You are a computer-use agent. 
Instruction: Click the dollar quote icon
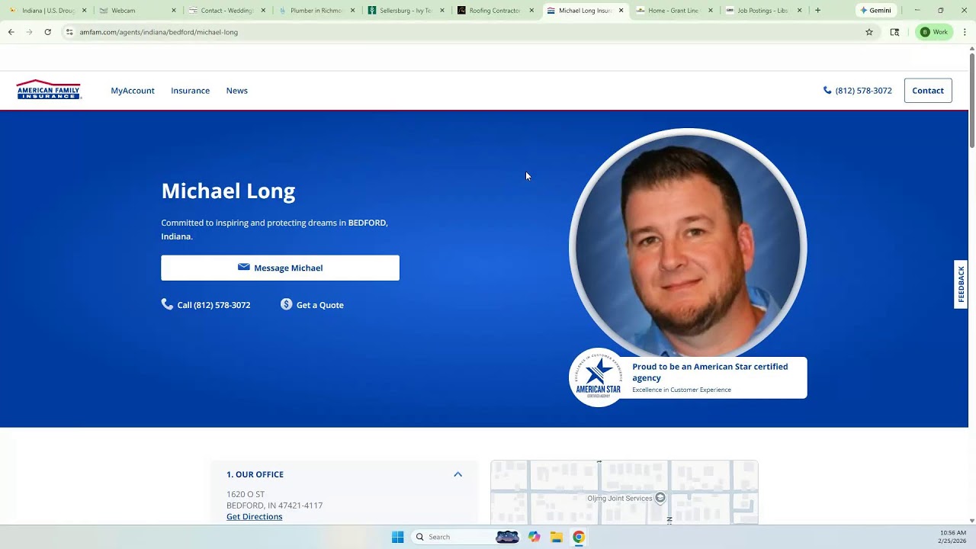click(x=286, y=304)
